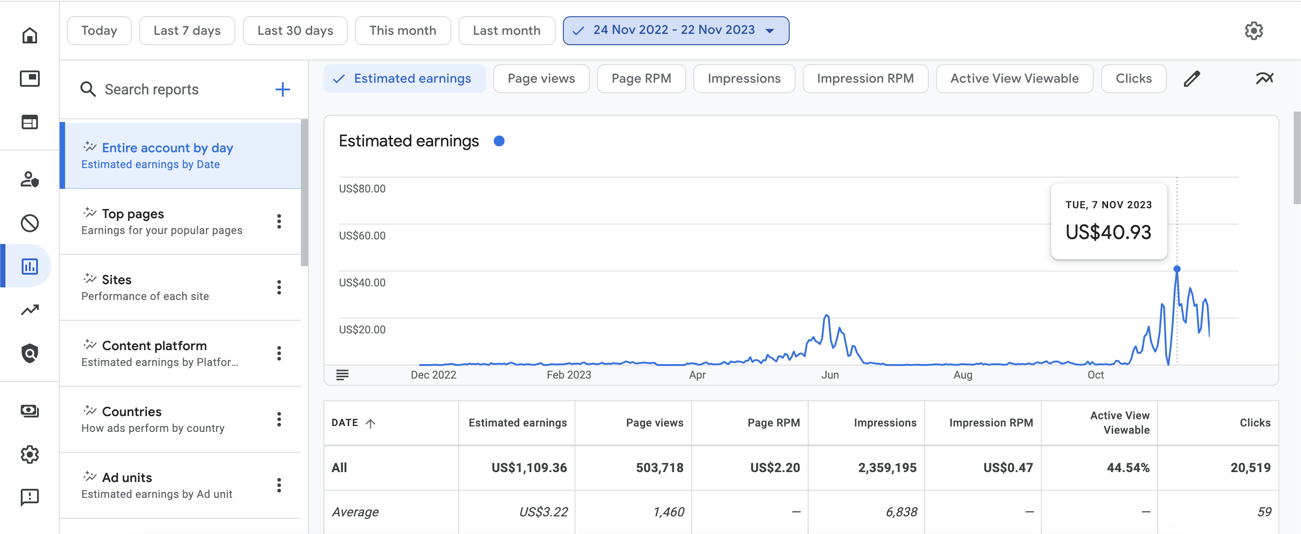This screenshot has height=534, width=1301.
Task: Open the Feedback speech bubble icon
Action: [30, 497]
